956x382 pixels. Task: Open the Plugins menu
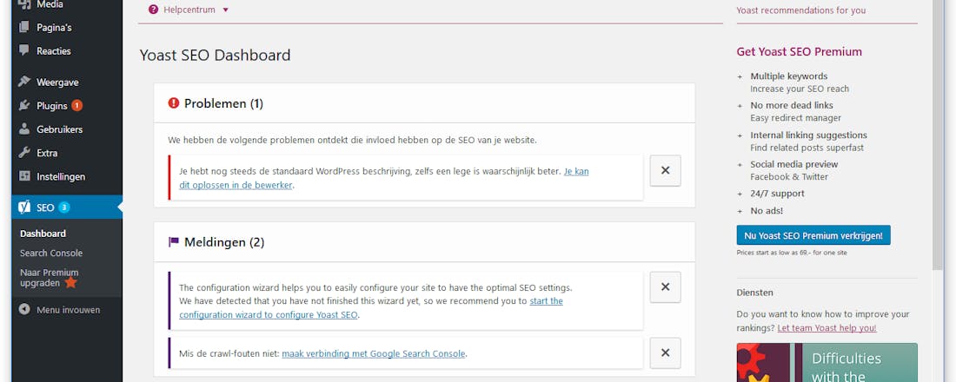pyautogui.click(x=67, y=106)
